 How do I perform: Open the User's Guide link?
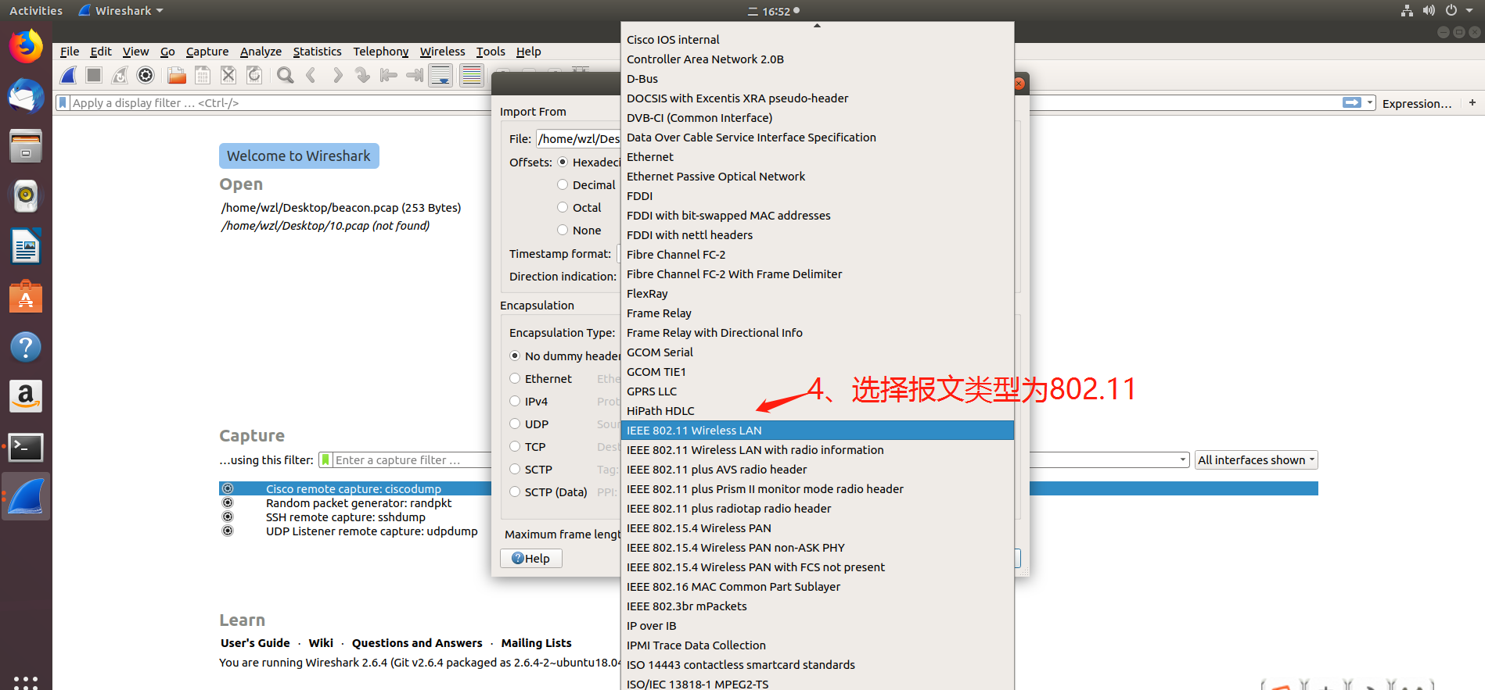[x=255, y=643]
